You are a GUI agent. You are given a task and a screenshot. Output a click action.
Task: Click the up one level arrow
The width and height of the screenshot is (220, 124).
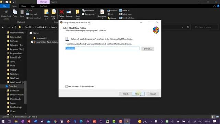16,27
